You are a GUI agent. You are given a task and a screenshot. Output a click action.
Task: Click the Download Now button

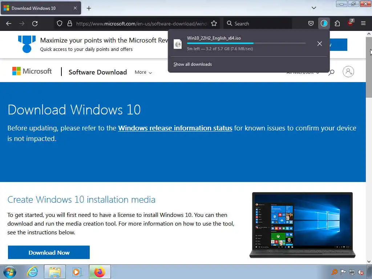click(x=49, y=252)
